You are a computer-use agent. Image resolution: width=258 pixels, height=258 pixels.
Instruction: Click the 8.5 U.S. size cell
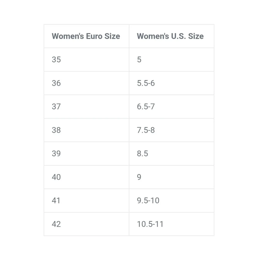click(172, 154)
